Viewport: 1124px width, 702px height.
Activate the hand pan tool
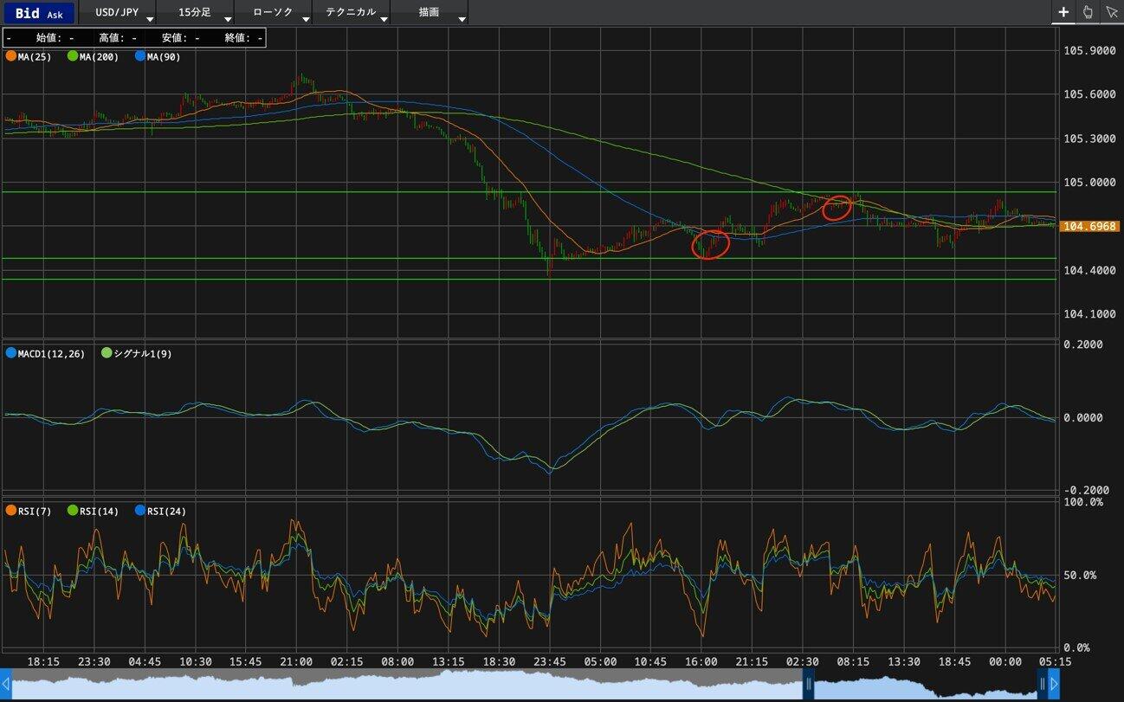[1088, 12]
